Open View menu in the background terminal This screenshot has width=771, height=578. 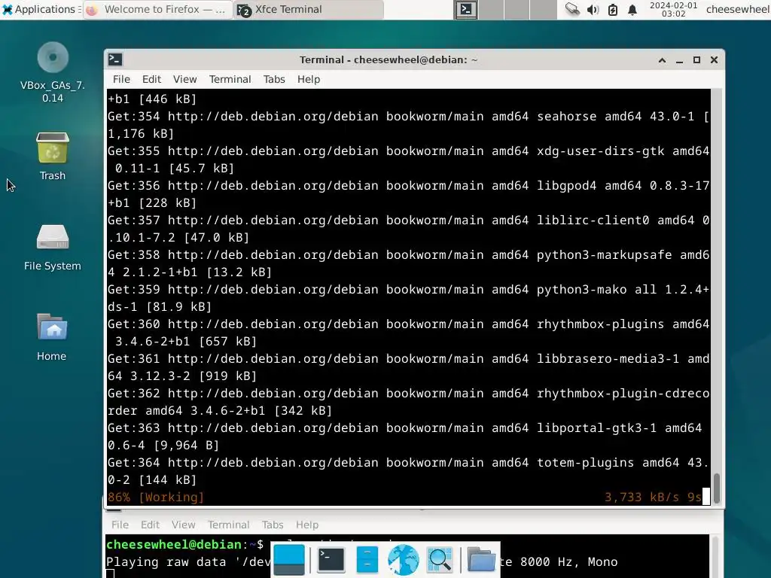coord(184,525)
